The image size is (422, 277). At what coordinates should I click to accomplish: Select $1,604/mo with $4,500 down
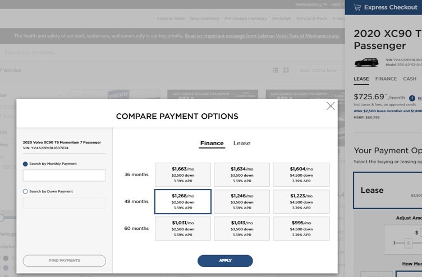tap(301, 174)
